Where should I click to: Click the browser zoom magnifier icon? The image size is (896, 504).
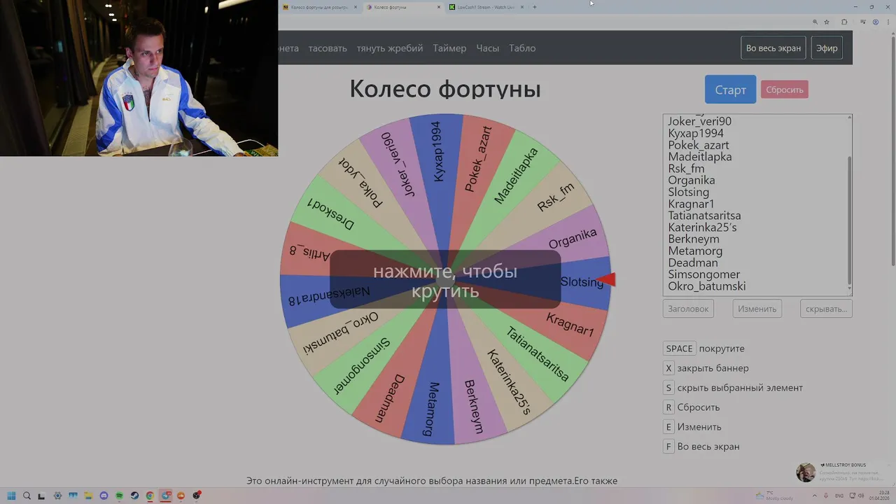tap(815, 22)
